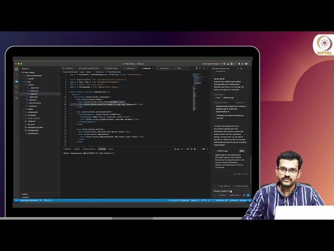
Task: Open the Ports panel tab
Action: click(x=111, y=149)
